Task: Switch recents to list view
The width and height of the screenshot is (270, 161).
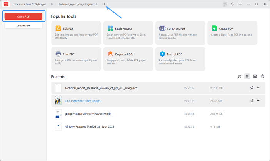Action: (247, 76)
